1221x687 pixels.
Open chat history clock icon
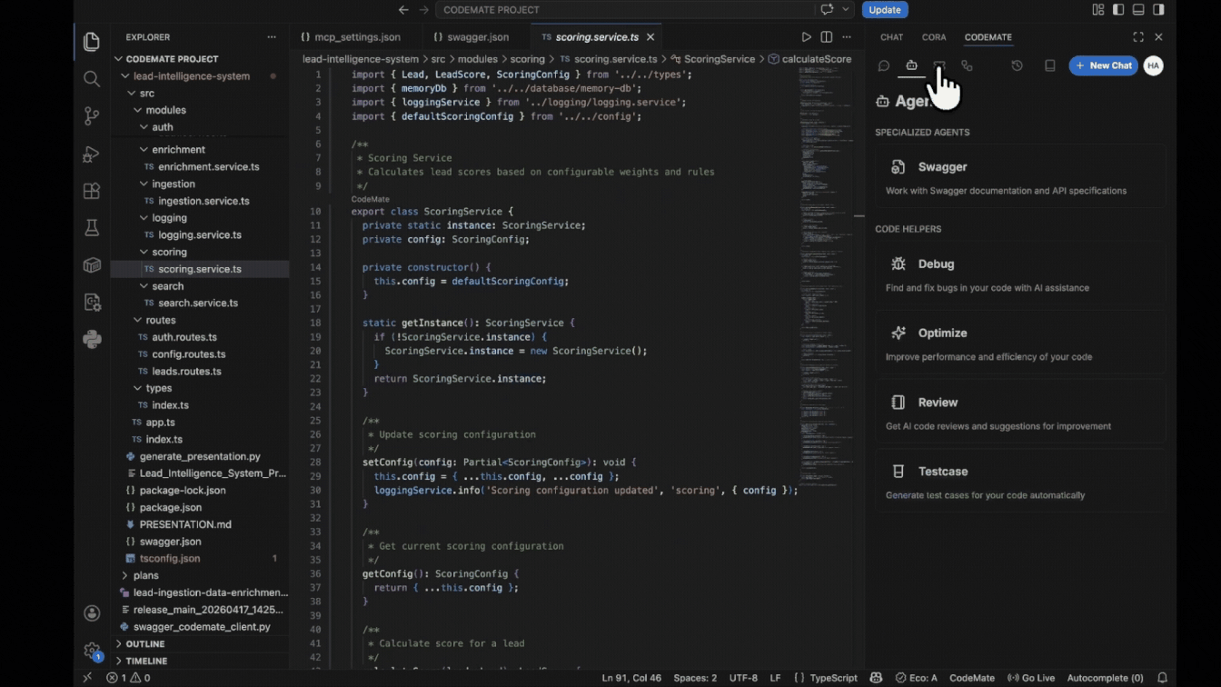(1017, 65)
